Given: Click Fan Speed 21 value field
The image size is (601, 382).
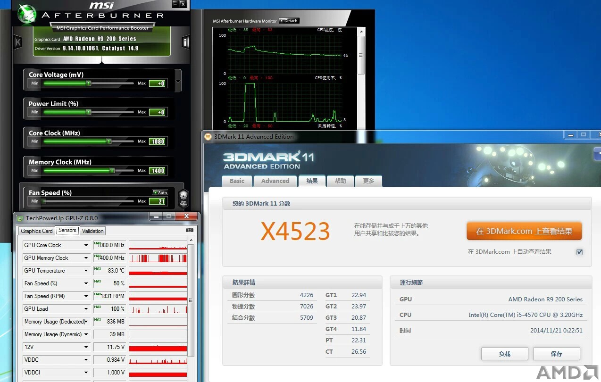Looking at the screenshot, I should [158, 201].
